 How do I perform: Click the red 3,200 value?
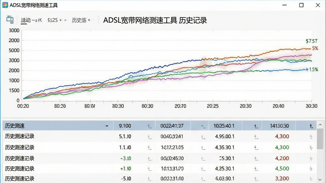(x=282, y=179)
